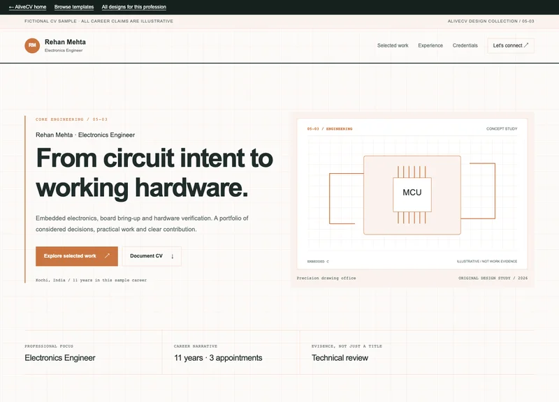Click 'EMBEDDED C' card caption

tap(318, 261)
